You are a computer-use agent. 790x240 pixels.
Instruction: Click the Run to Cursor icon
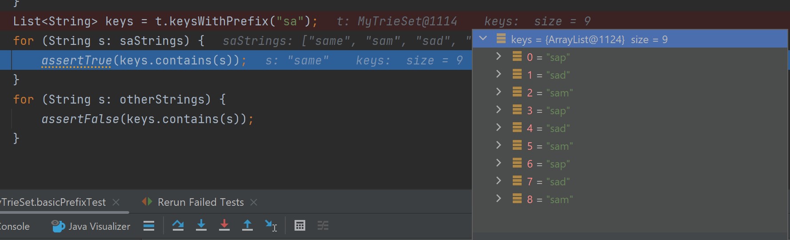[271, 226]
